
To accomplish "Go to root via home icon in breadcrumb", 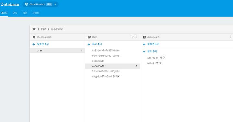I will coord(34,29).
